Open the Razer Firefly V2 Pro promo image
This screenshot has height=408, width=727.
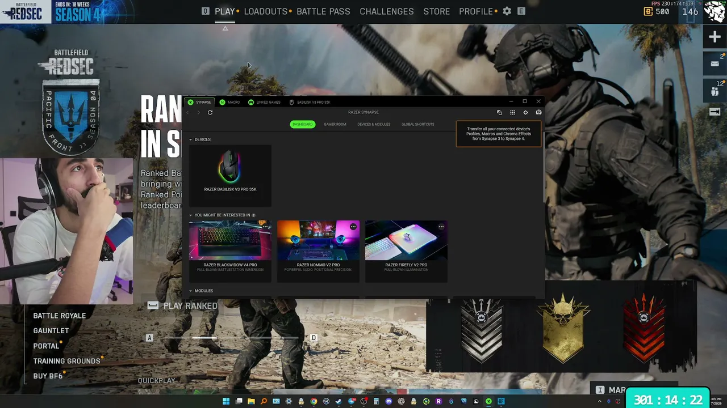[406, 240]
